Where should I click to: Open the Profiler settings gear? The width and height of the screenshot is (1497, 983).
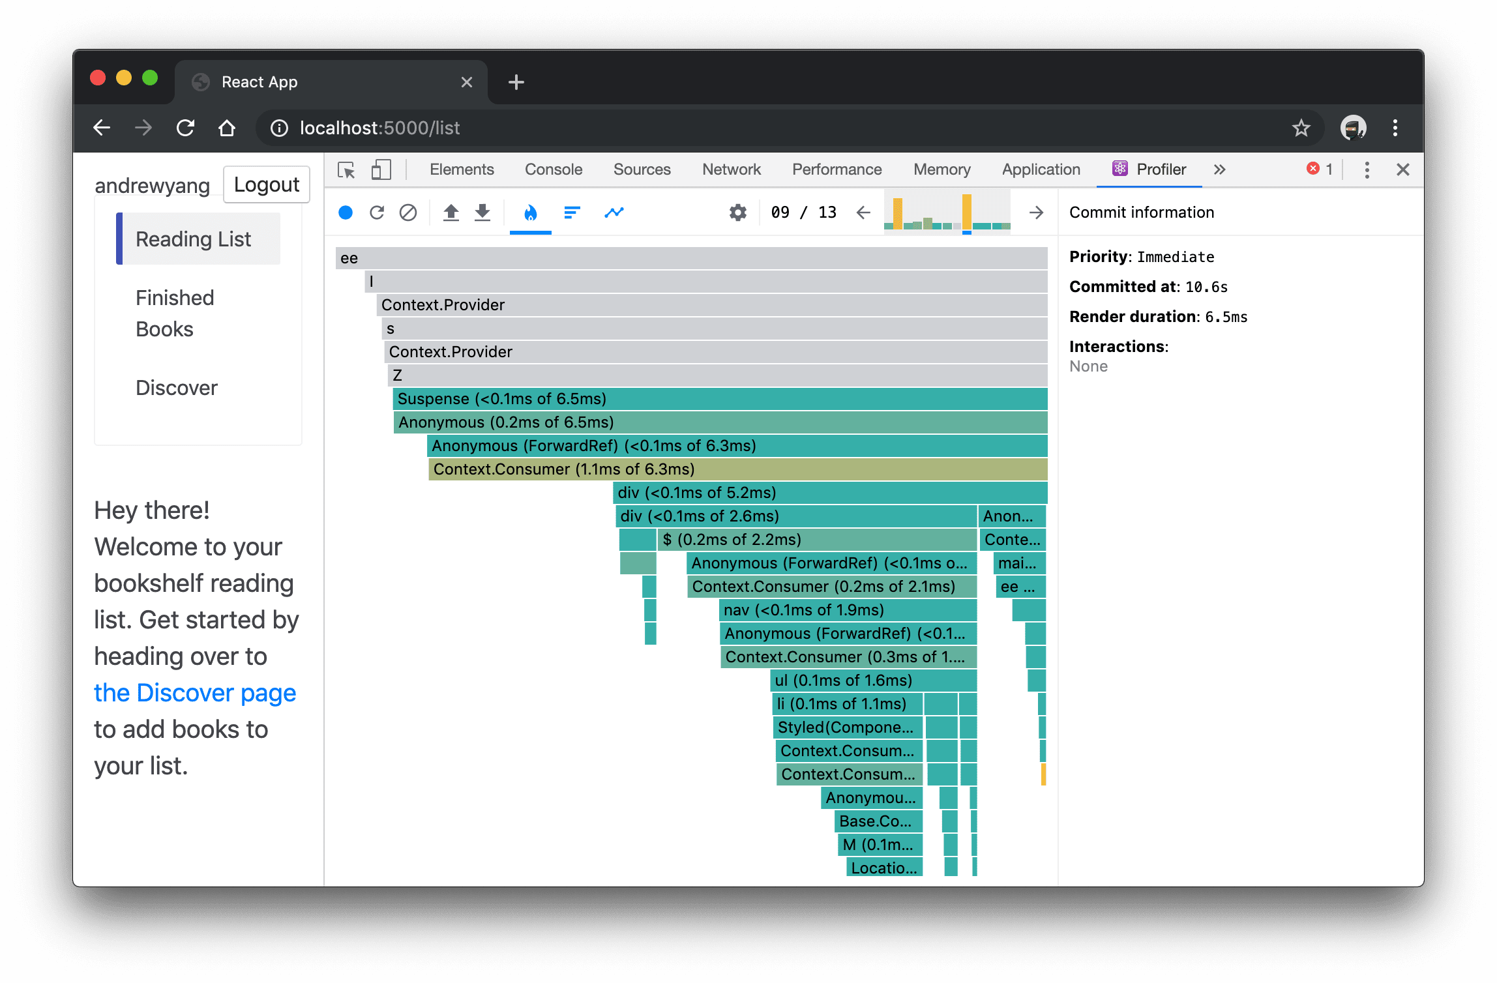(x=737, y=212)
